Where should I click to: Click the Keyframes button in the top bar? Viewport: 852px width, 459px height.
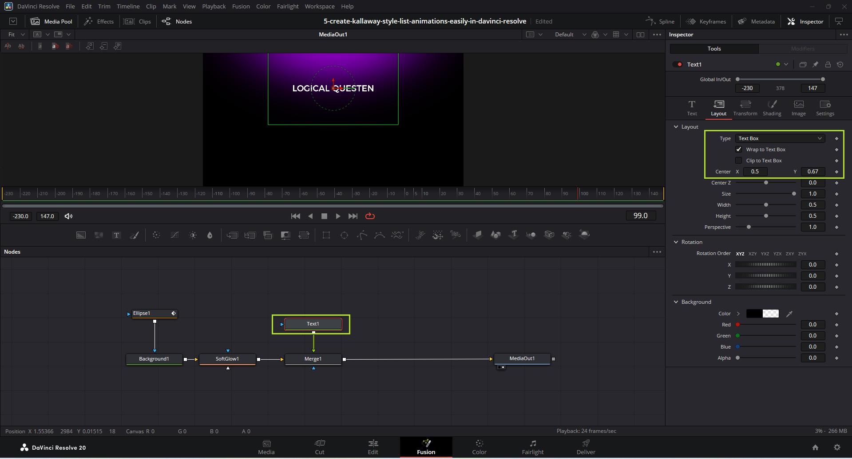click(706, 21)
